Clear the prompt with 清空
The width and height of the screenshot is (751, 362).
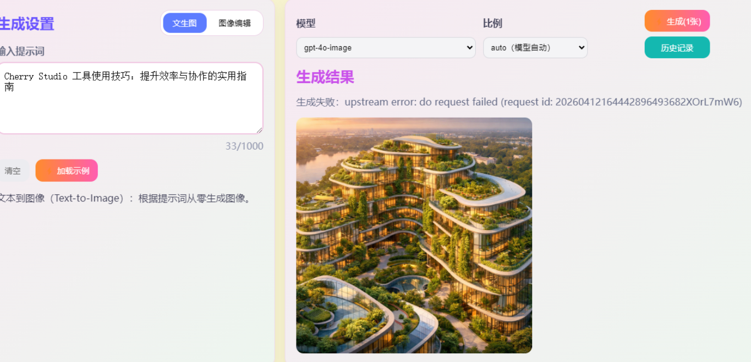coord(12,171)
